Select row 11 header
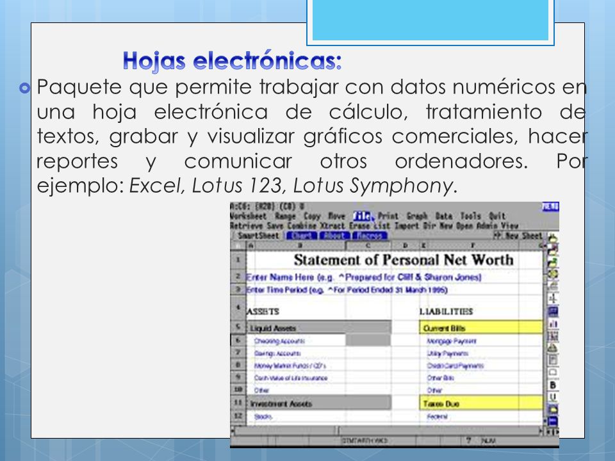Image resolution: width=615 pixels, height=461 pixels. [238, 403]
